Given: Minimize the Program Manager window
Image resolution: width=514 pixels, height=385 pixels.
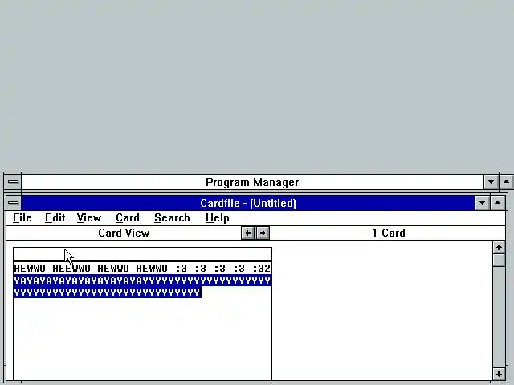Looking at the screenshot, I should 491,182.
